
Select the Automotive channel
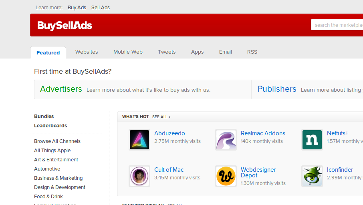(47, 169)
